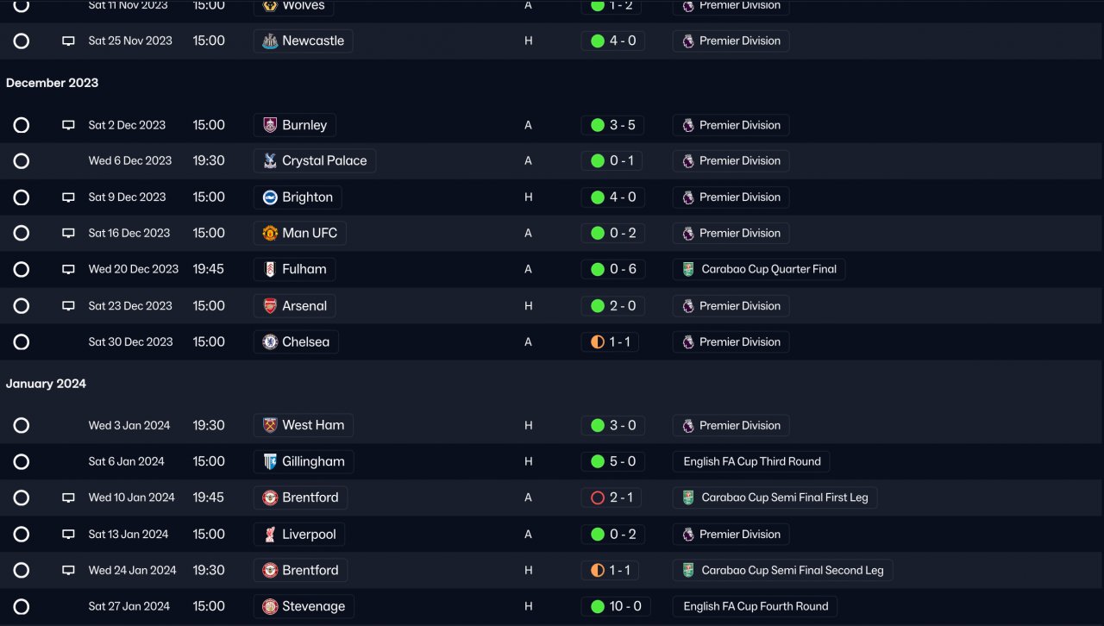Viewport: 1104px width, 626px height.
Task: Open English FA Cup Third Round competition
Action: tap(751, 461)
